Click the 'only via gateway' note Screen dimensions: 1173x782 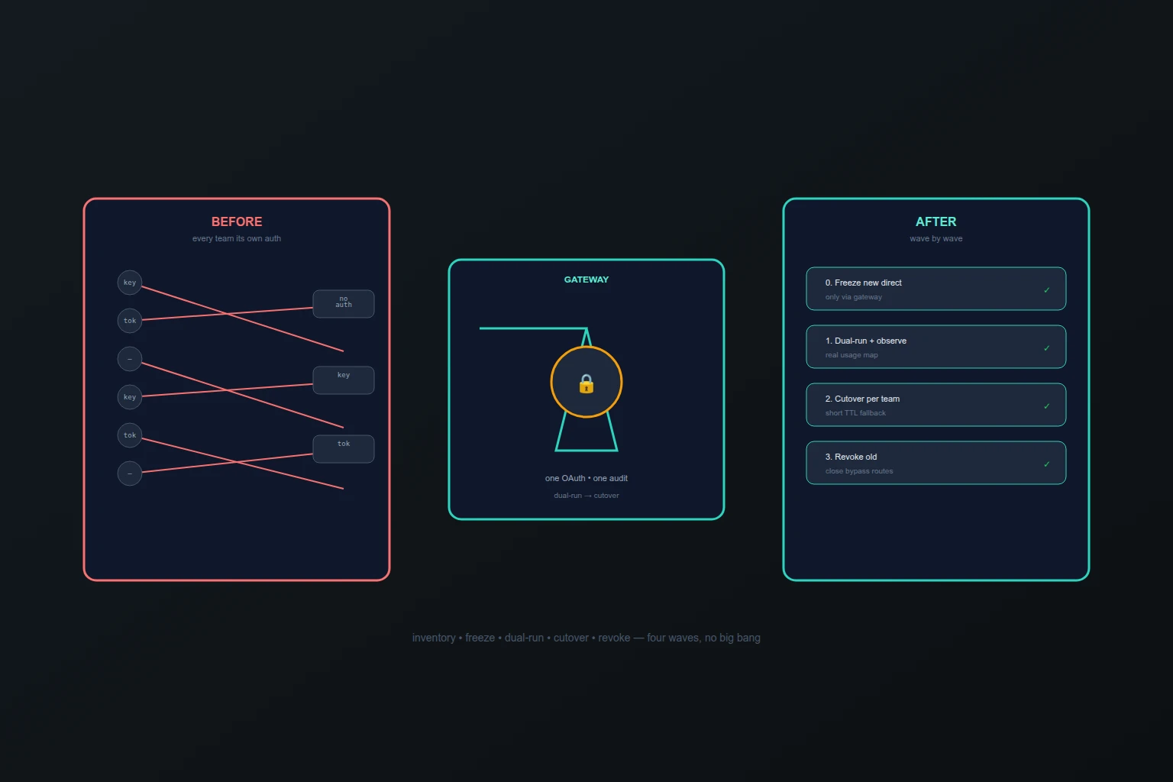tap(854, 297)
